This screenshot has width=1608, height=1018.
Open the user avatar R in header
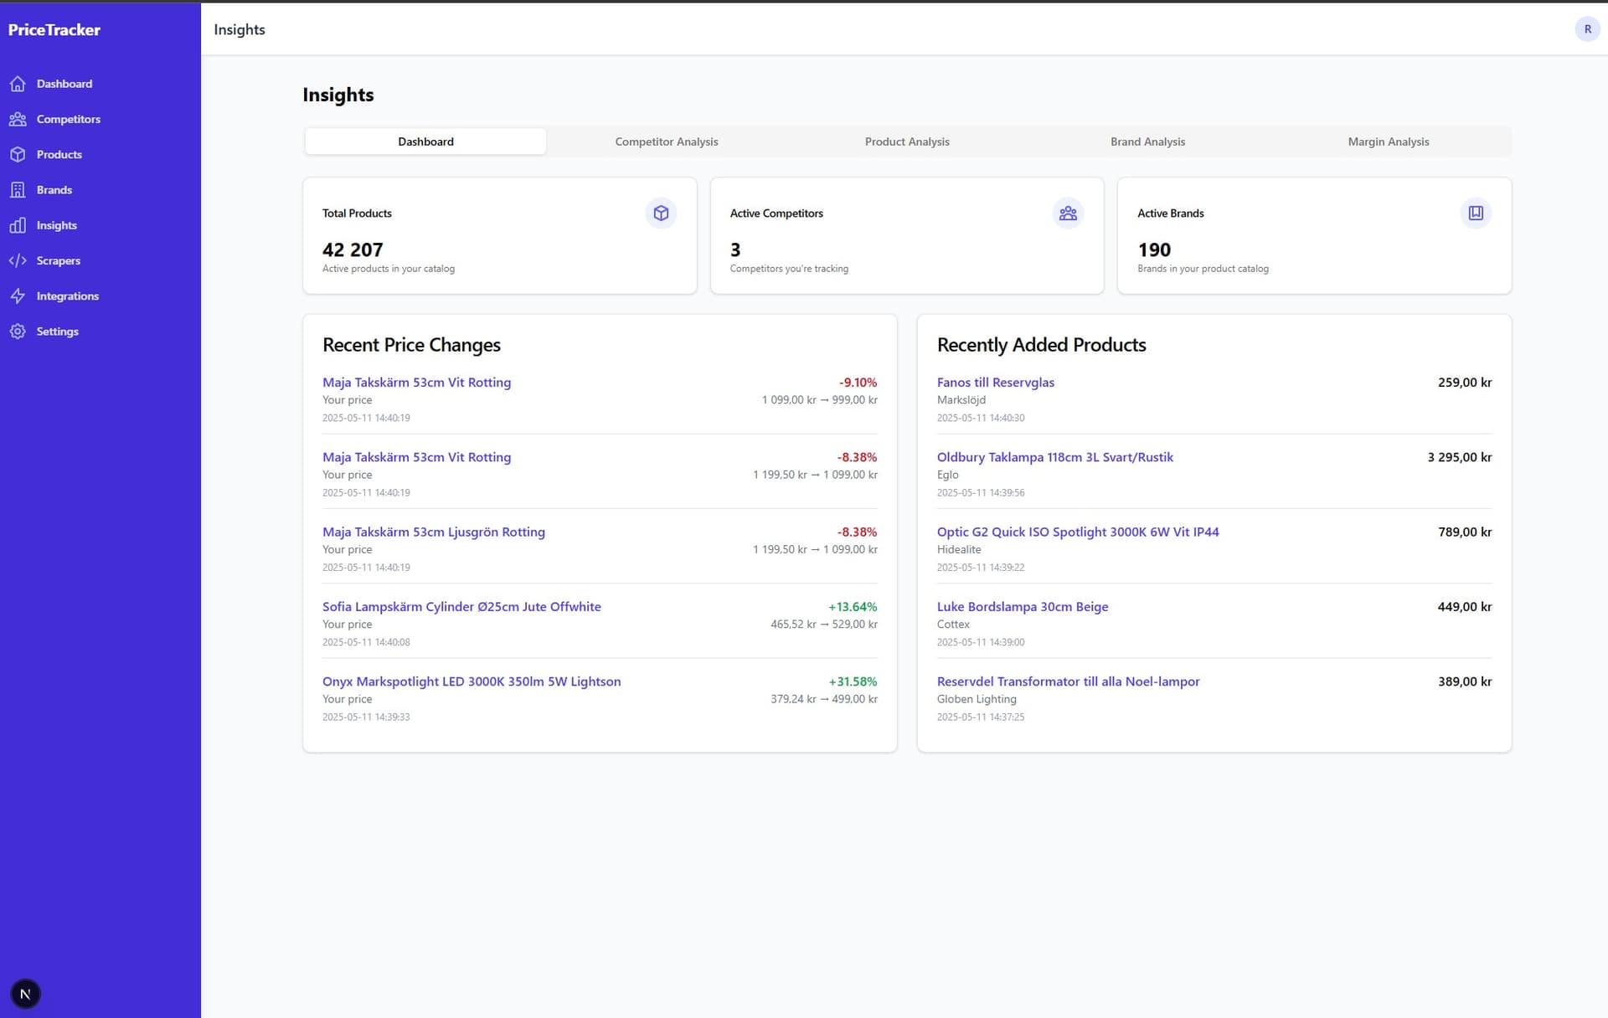click(x=1587, y=29)
